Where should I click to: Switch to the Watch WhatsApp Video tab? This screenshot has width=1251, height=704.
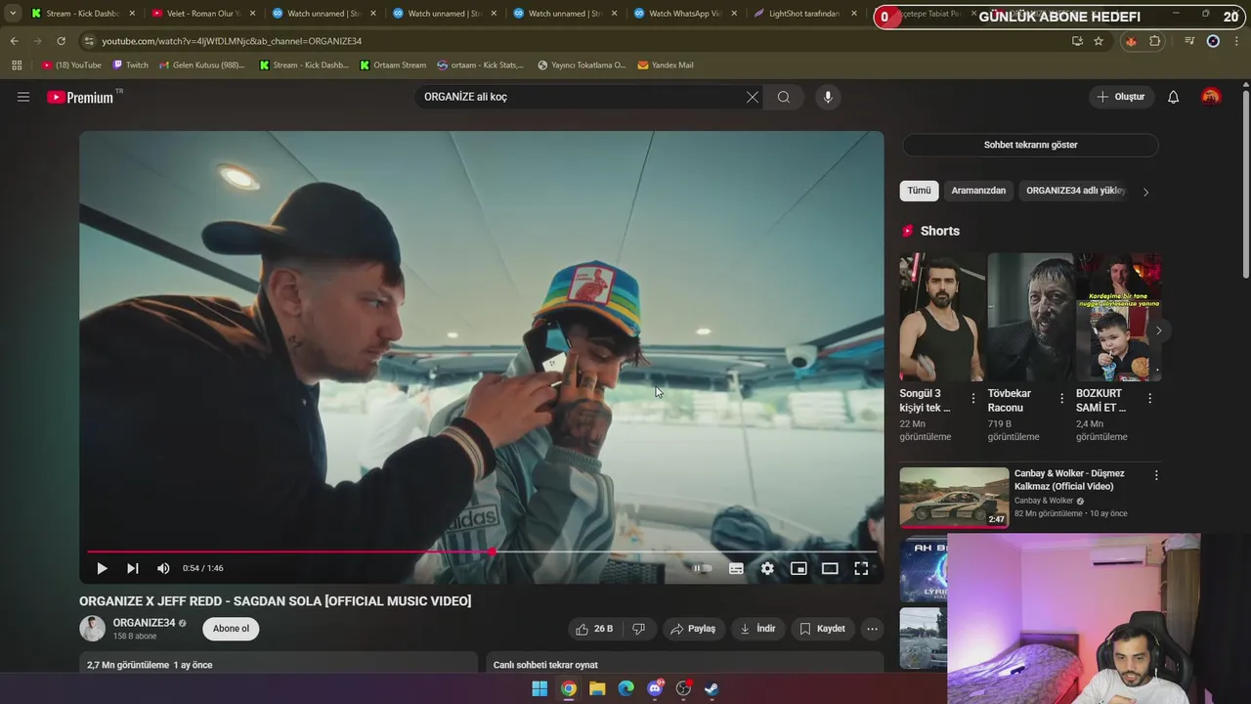tap(686, 14)
